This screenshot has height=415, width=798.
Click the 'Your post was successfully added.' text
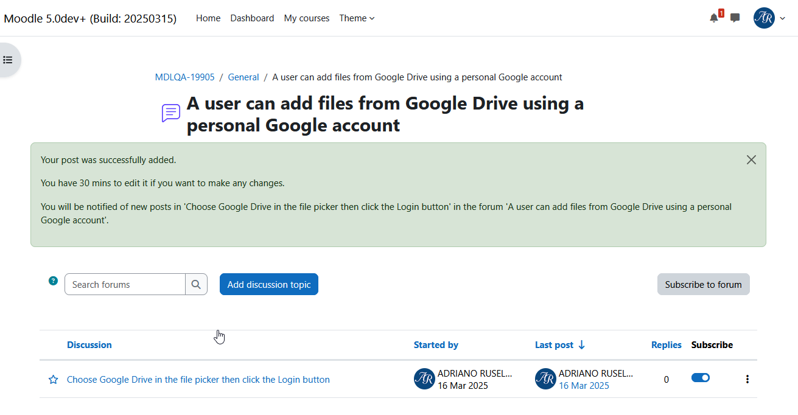[108, 160]
